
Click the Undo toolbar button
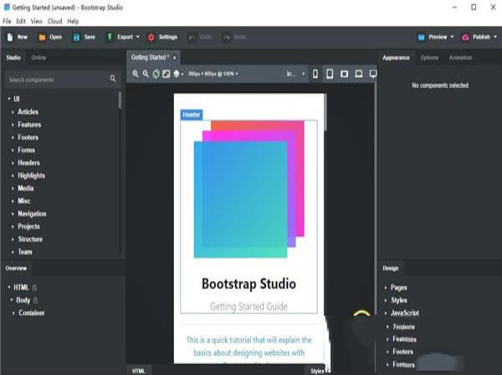coord(200,37)
